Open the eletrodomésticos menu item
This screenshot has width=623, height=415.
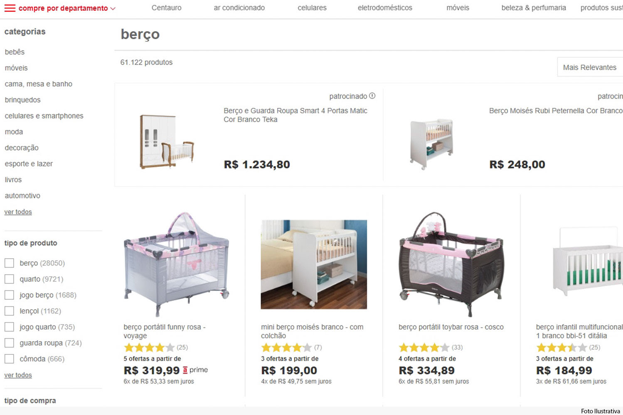(385, 8)
